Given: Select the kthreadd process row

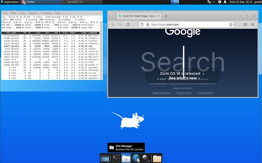Looking at the screenshot, I should tap(50, 70).
